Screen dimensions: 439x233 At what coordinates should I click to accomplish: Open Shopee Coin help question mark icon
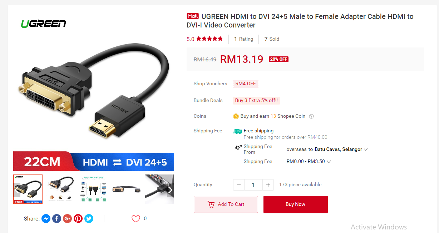[311, 116]
